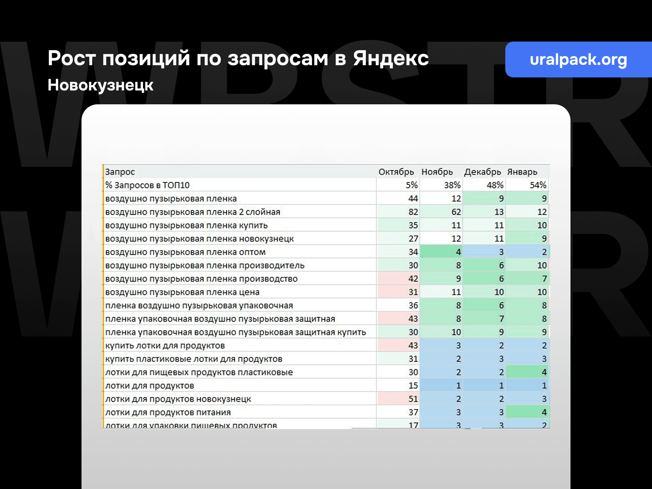The height and width of the screenshot is (489, 652).
Task: Click the % Запросов в ТОП10 row label
Action: coord(147,185)
